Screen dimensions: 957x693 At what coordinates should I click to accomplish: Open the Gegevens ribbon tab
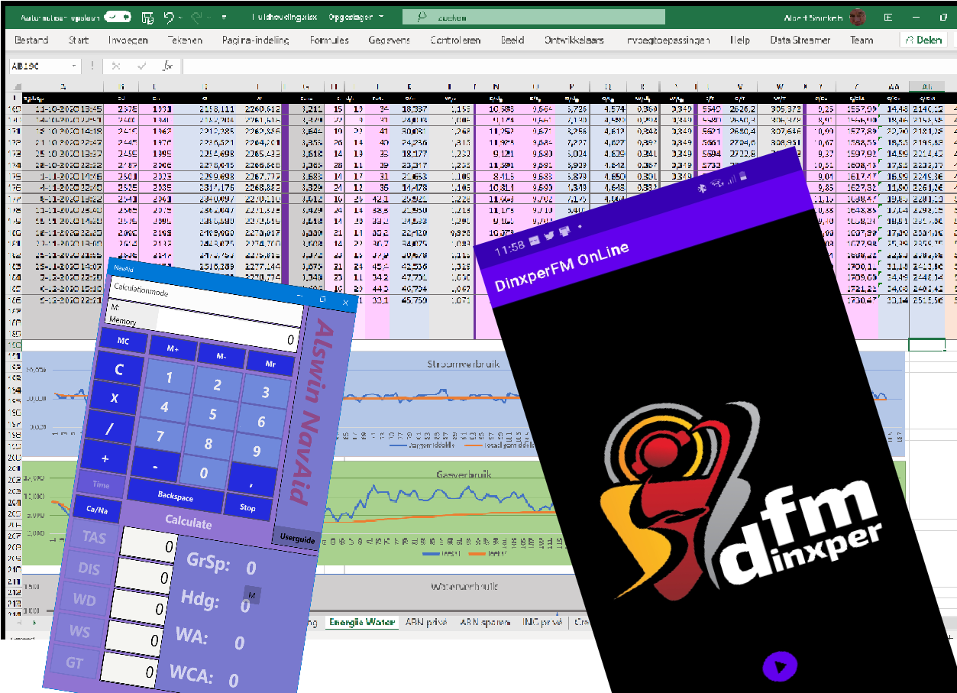coord(389,40)
